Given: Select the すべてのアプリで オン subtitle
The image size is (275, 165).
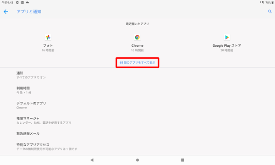Looking at the screenshot, I should pos(31,77).
